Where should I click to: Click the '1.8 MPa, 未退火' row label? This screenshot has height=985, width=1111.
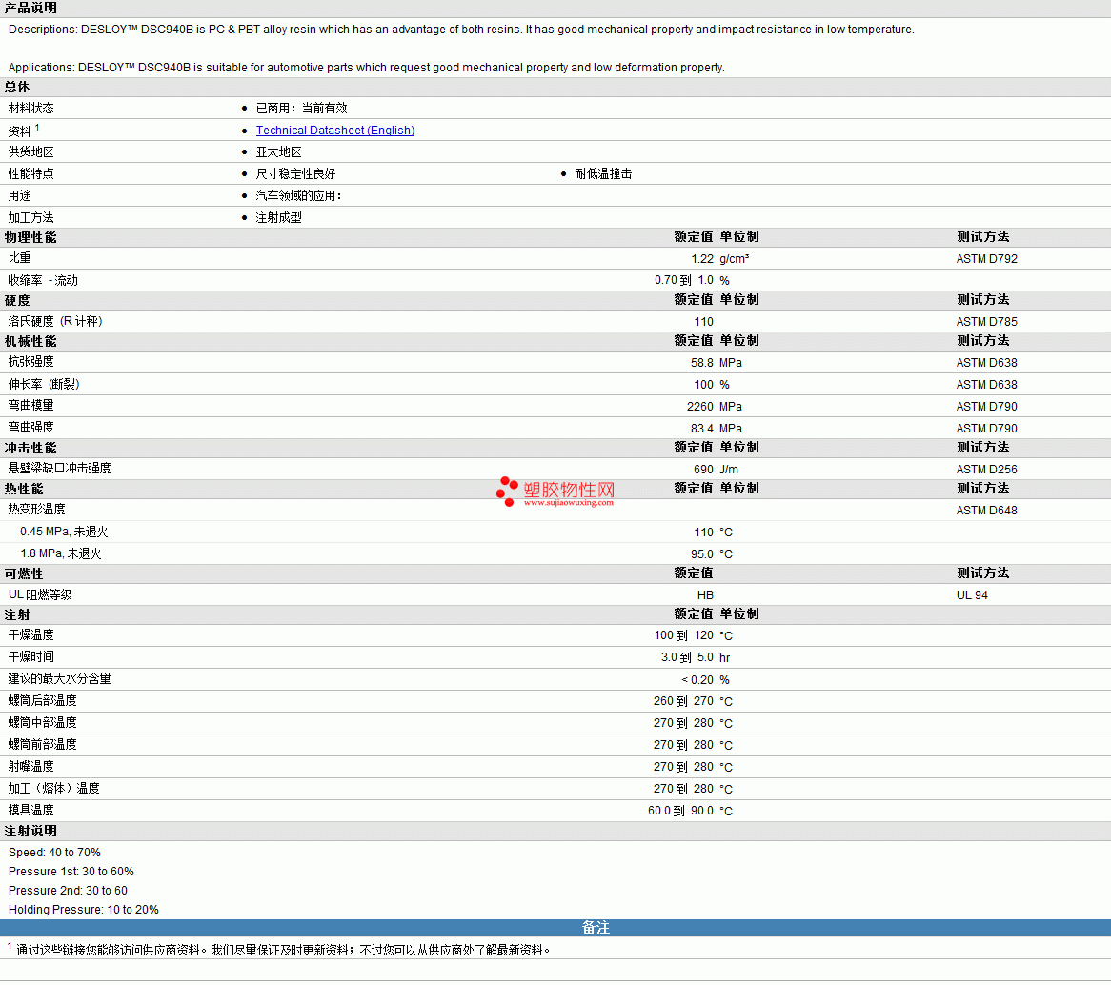(61, 554)
